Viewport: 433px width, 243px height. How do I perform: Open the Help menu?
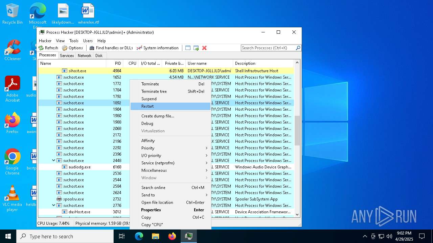click(x=101, y=40)
